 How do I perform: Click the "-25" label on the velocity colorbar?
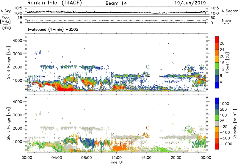(224, 127)
